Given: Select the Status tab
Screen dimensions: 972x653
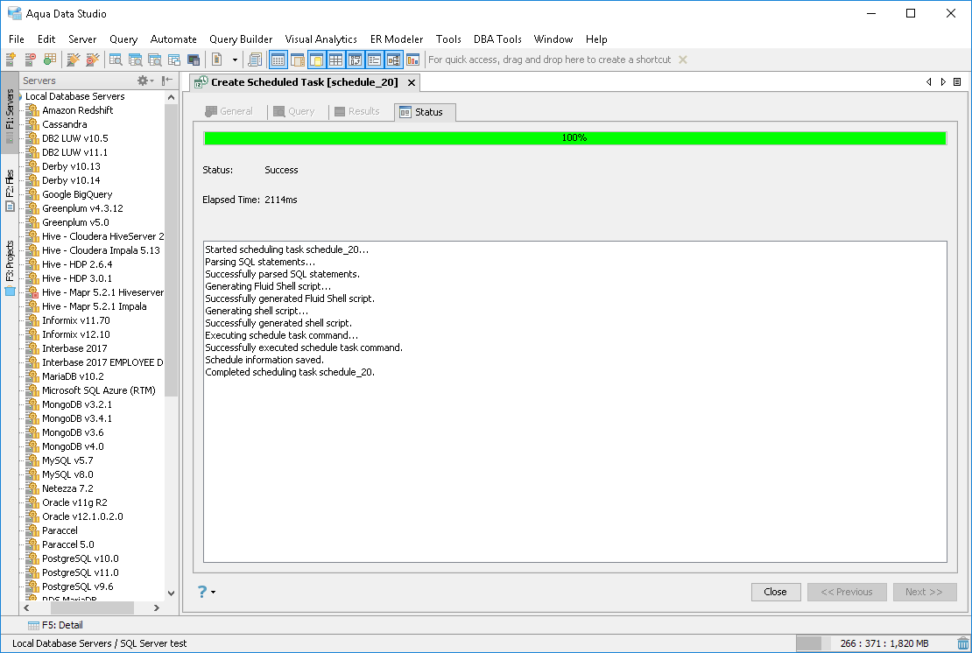Looking at the screenshot, I should pyautogui.click(x=425, y=112).
